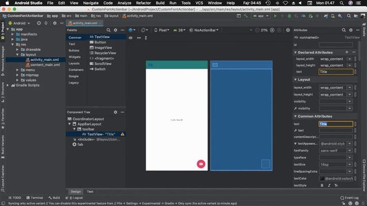Open API 28 version dropdown

(x=179, y=30)
